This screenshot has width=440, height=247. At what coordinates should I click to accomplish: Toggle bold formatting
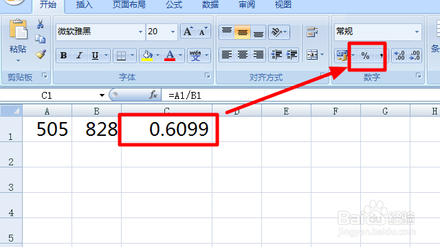[x=64, y=56]
